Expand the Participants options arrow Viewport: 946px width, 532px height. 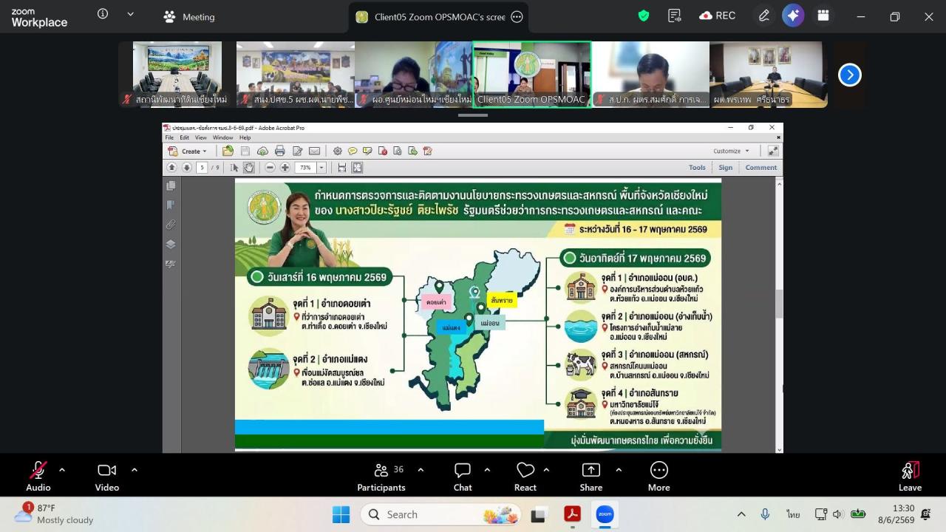pos(421,470)
